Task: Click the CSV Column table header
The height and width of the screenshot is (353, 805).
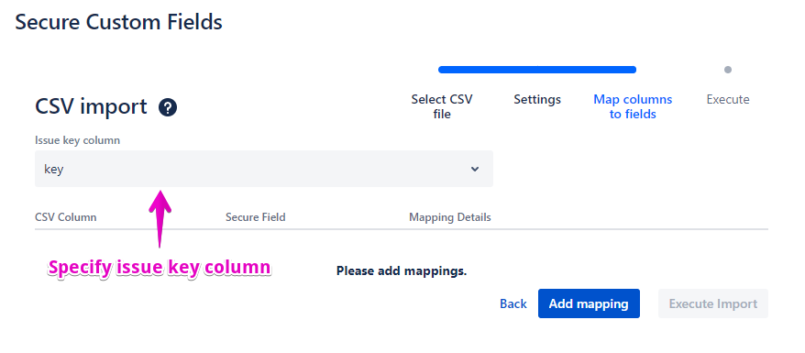Action: (x=66, y=217)
